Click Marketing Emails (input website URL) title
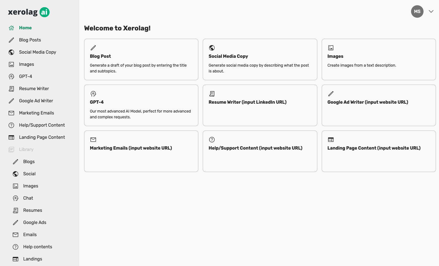 [131, 148]
